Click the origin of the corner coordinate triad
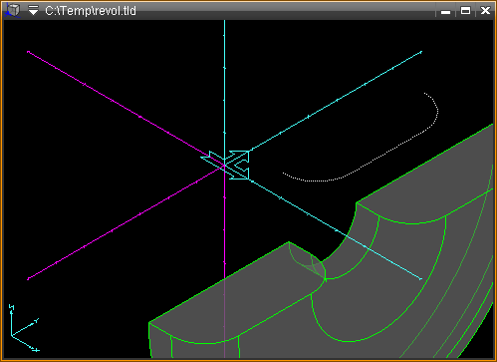 tap(12, 335)
